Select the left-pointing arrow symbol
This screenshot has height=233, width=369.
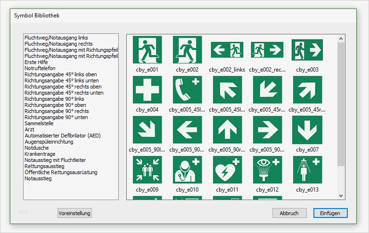point(187,130)
